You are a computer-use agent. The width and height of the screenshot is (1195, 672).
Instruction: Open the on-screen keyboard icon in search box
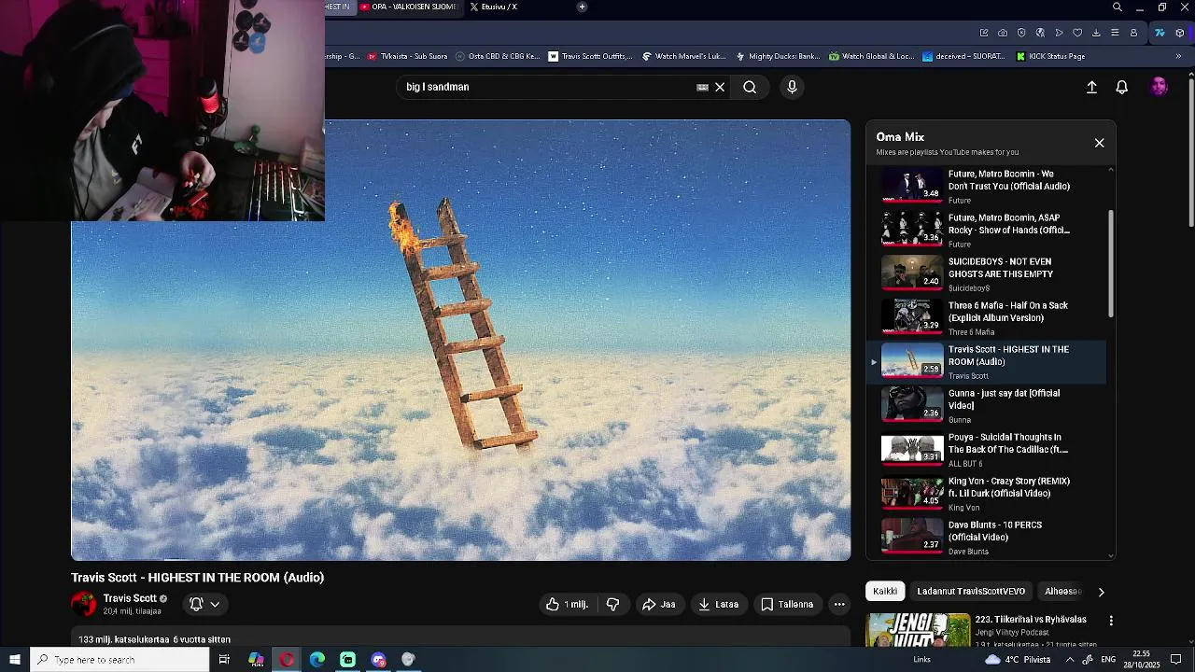[x=702, y=87]
